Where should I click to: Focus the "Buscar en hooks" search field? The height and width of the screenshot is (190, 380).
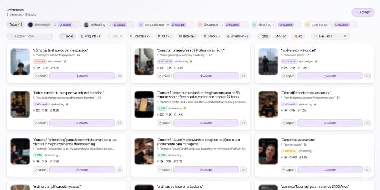(x=30, y=37)
